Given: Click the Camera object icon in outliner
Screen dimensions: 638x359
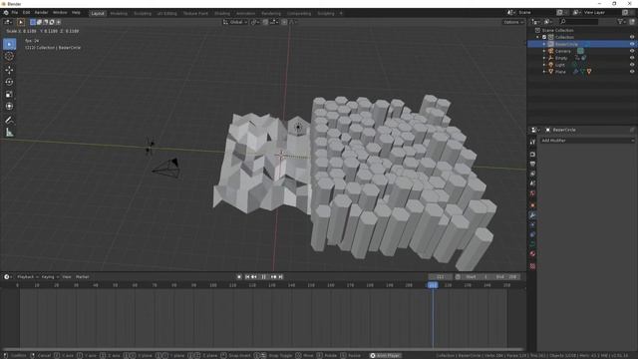Looking at the screenshot, I should [550, 51].
